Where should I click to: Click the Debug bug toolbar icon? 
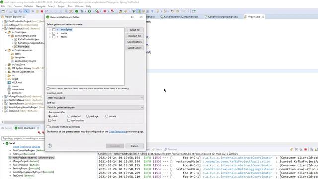[82, 11]
